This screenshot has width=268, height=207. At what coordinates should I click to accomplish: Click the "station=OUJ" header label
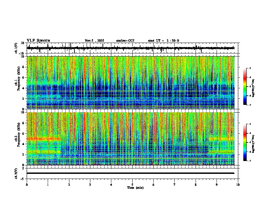pos(125,41)
